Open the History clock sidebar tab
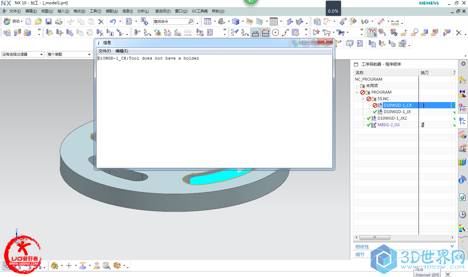Image resolution: width=468 pixels, height=277 pixels. (462, 214)
